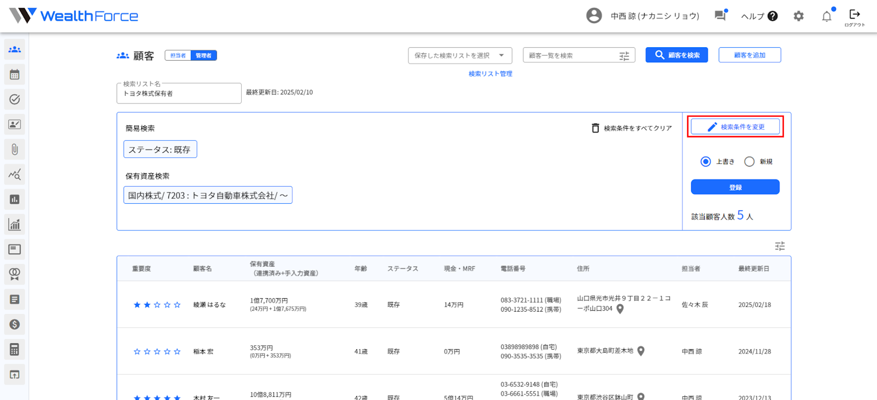Viewport: 877px width, 400px height.
Task: Open settings with the gear icon
Action: (x=799, y=16)
